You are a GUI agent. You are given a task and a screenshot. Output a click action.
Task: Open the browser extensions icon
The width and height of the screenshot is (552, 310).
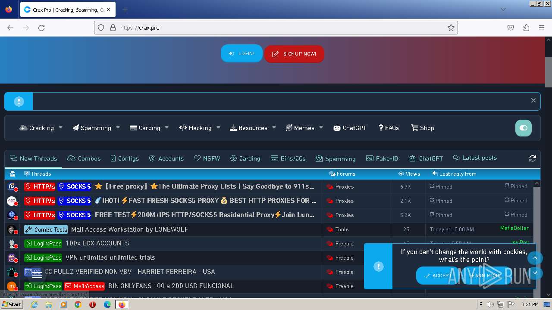526,28
